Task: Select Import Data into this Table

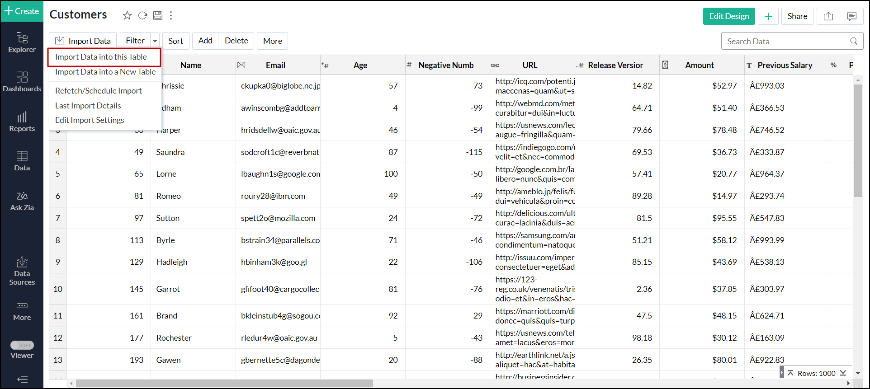Action: [x=101, y=57]
